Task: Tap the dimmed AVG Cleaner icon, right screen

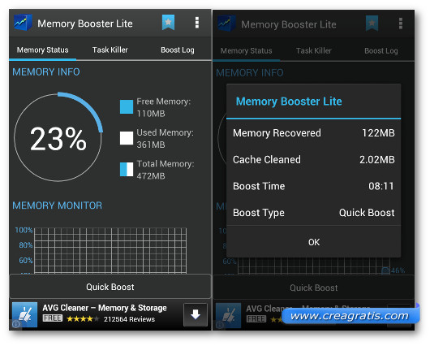Action: click(x=229, y=315)
